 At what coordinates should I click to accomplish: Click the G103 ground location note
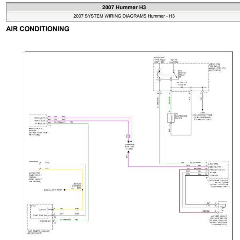(x=203, y=116)
